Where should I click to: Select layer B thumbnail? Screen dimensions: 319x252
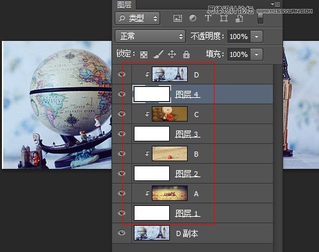click(x=170, y=154)
